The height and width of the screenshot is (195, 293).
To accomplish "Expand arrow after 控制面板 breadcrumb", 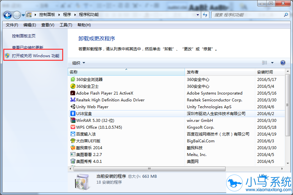I will point(59,15).
